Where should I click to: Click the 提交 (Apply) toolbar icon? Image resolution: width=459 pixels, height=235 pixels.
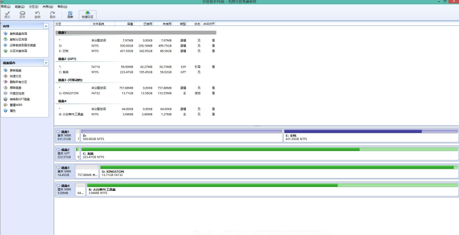tap(7, 14)
